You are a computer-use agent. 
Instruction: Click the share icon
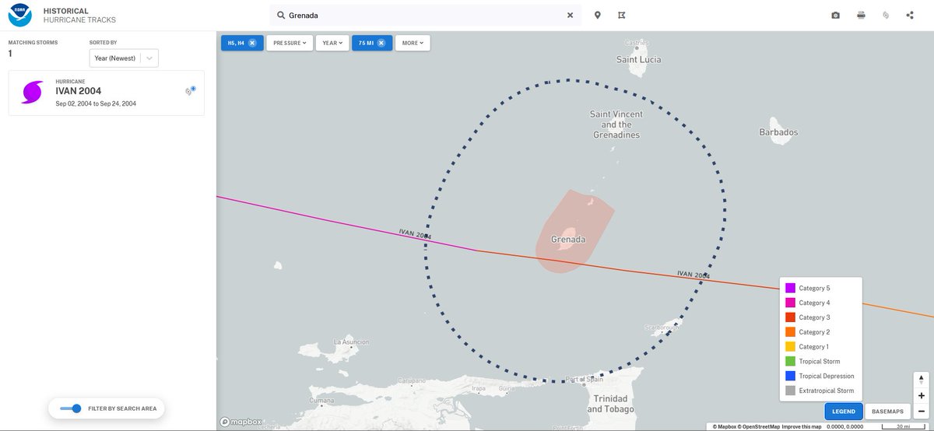(910, 15)
